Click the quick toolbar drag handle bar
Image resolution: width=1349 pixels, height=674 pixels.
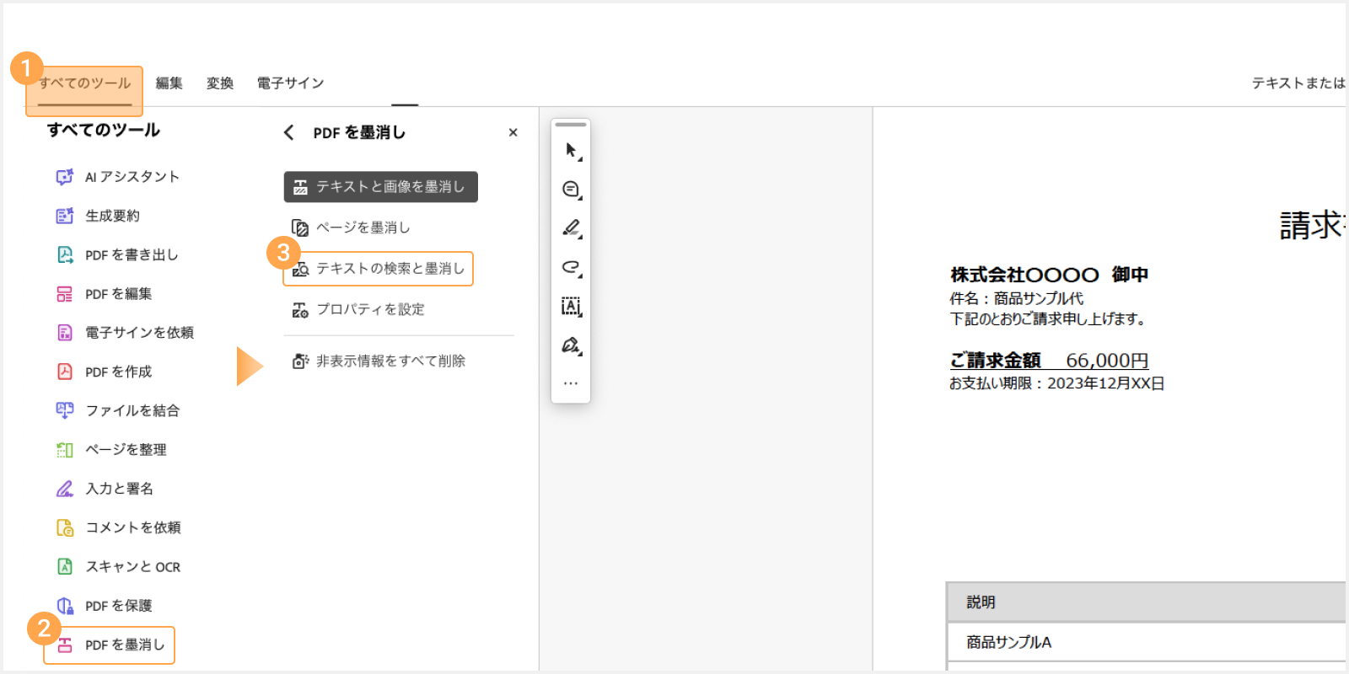tap(571, 125)
